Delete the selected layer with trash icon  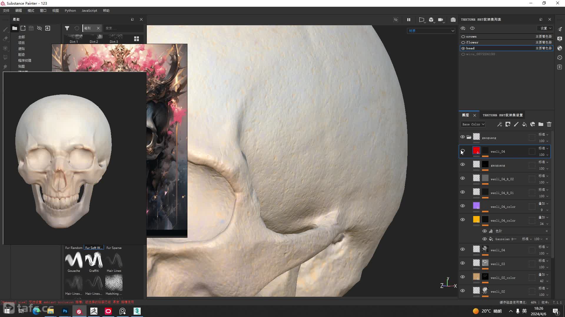[x=549, y=124]
